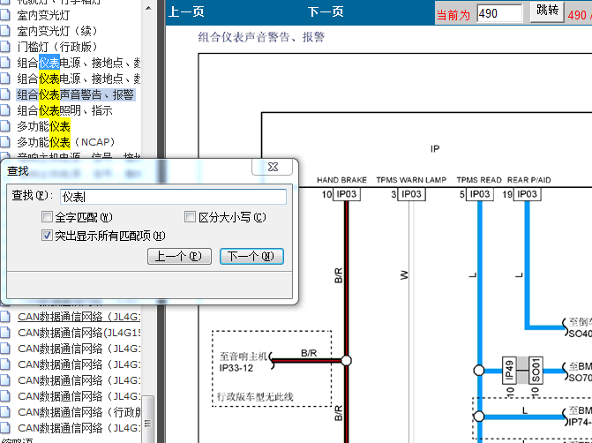Click the HAND BRAKE pin label

(x=341, y=180)
